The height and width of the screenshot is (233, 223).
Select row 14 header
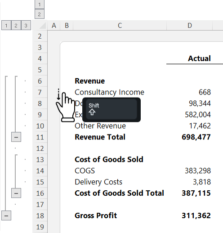(x=40, y=171)
